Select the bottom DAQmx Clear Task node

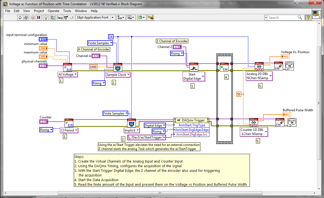pos(280,122)
